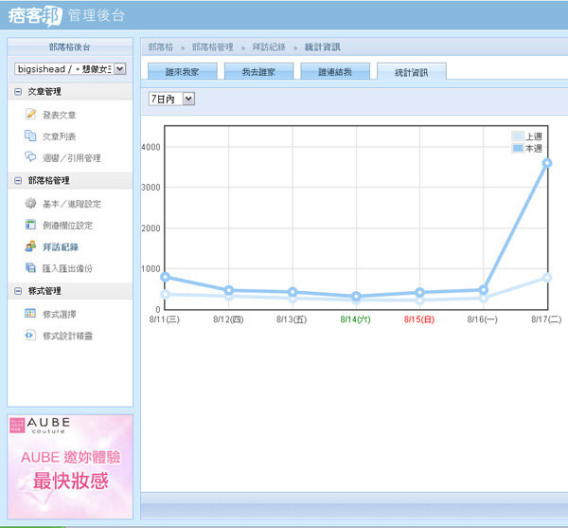Switch to the 我去誰家 tab
The height and width of the screenshot is (528, 568).
pos(258,72)
